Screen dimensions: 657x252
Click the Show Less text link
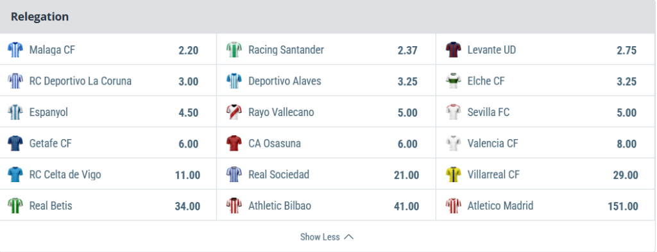(320, 237)
